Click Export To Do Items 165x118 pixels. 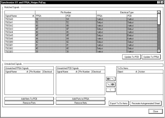click(x=119, y=103)
